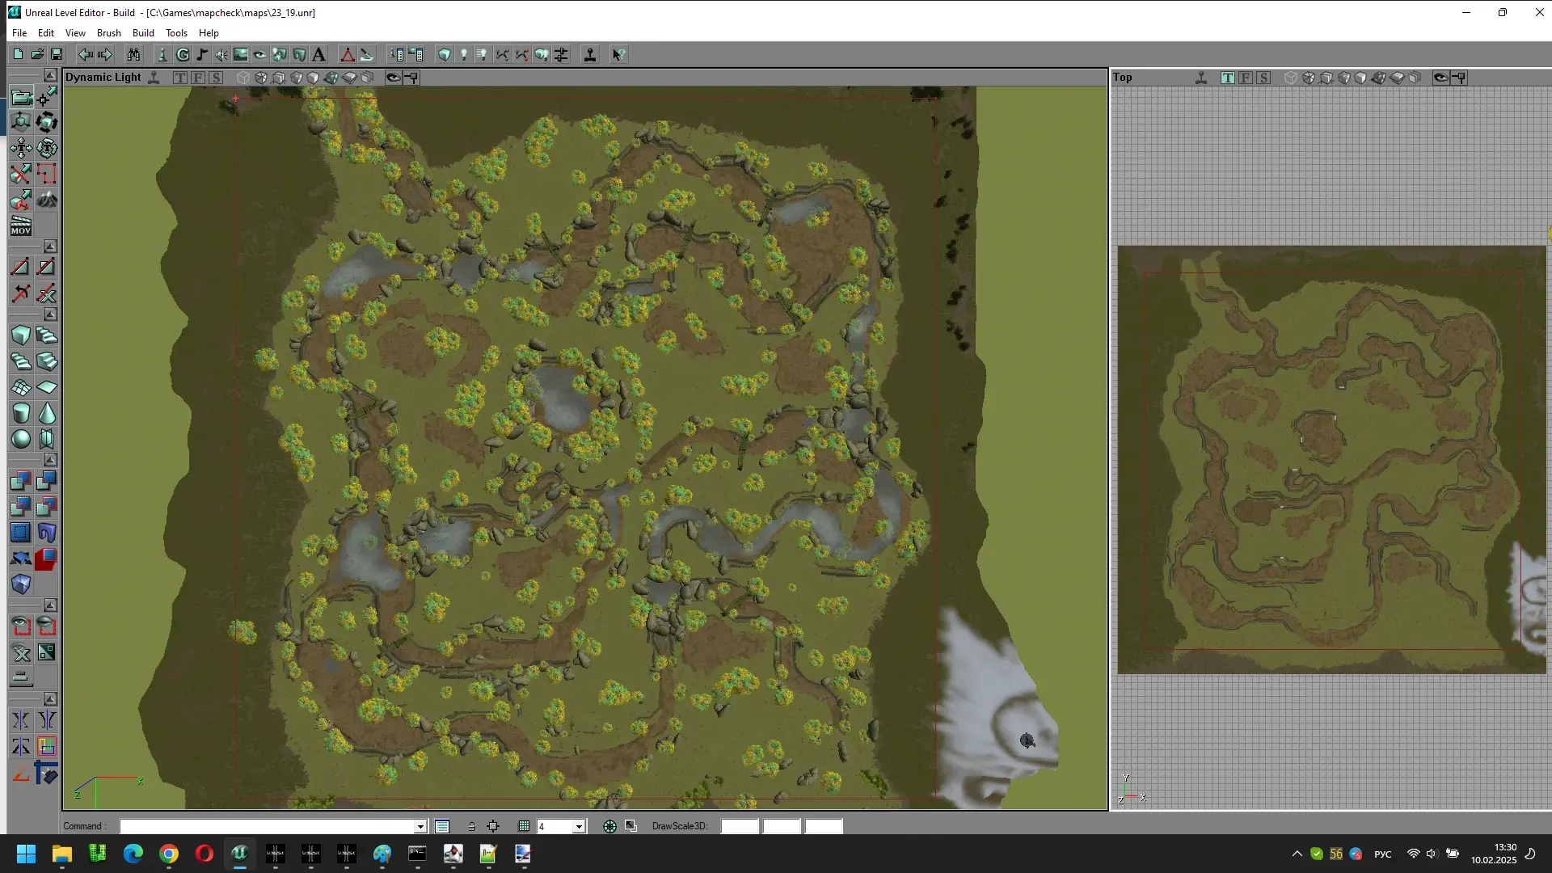This screenshot has height=873, width=1552.
Task: Select the Cylinder brush builder
Action: [x=21, y=413]
